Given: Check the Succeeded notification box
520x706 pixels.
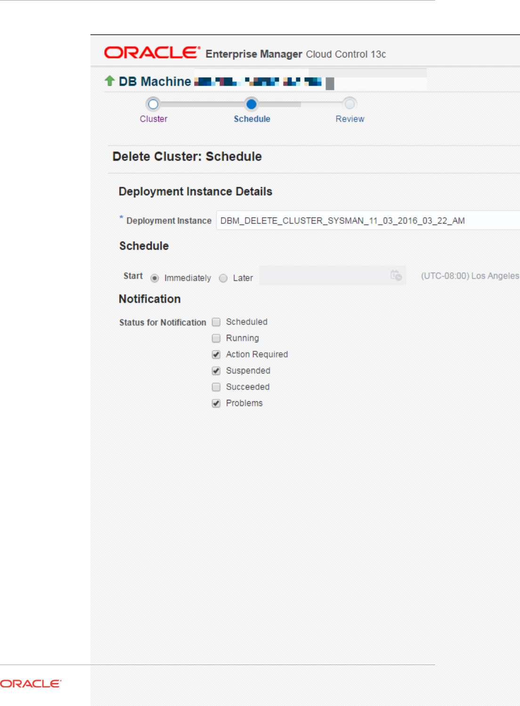Looking at the screenshot, I should [216, 387].
